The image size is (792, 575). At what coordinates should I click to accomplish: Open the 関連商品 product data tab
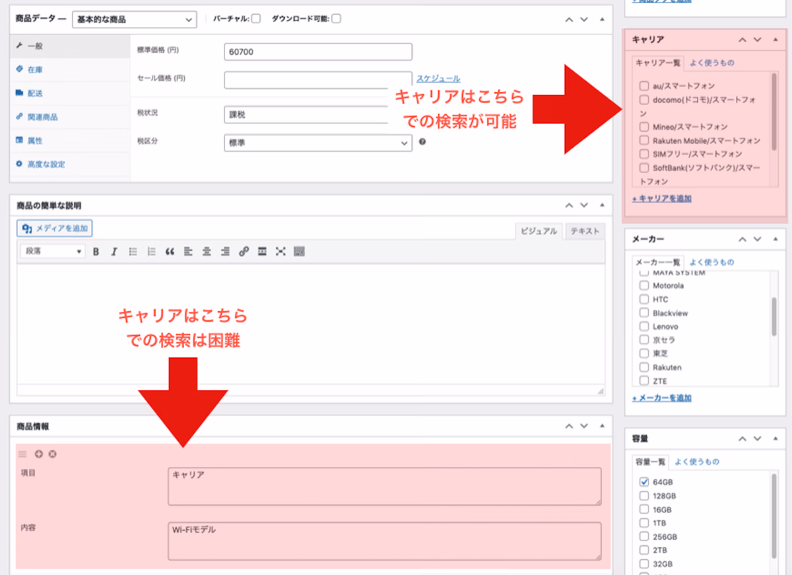click(70, 117)
